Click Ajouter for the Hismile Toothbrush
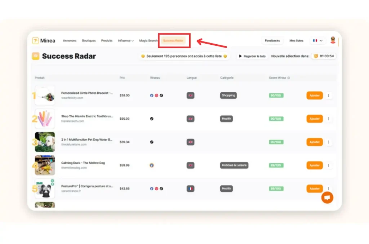This screenshot has height=244, width=369. [314, 119]
